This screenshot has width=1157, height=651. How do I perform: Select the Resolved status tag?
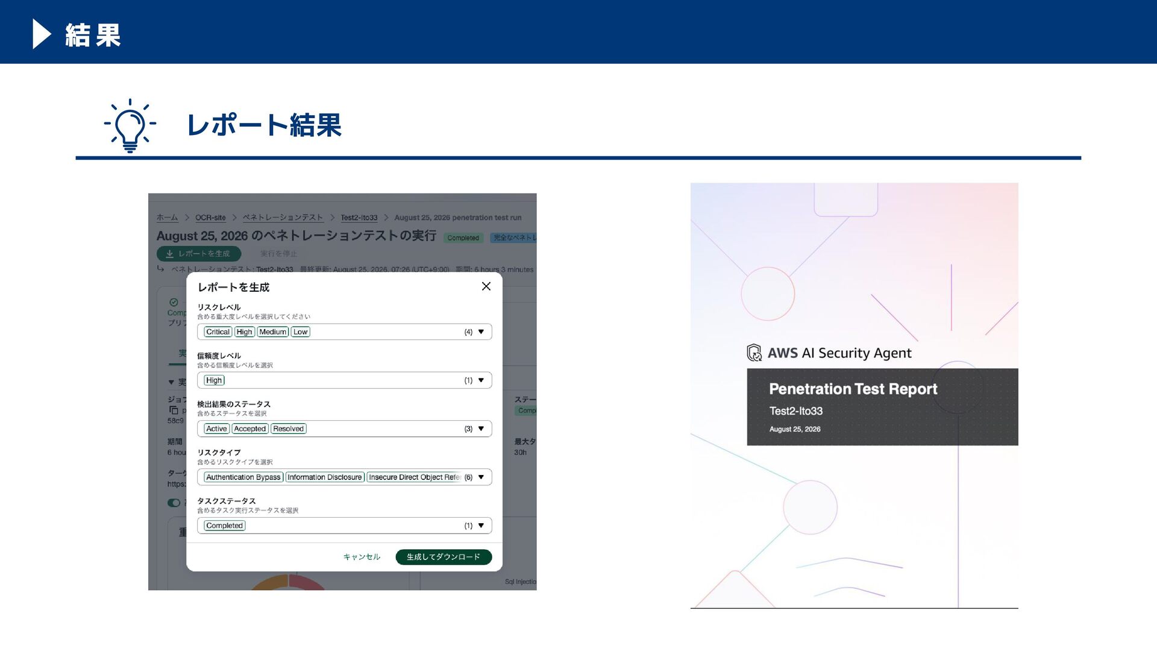tap(289, 429)
